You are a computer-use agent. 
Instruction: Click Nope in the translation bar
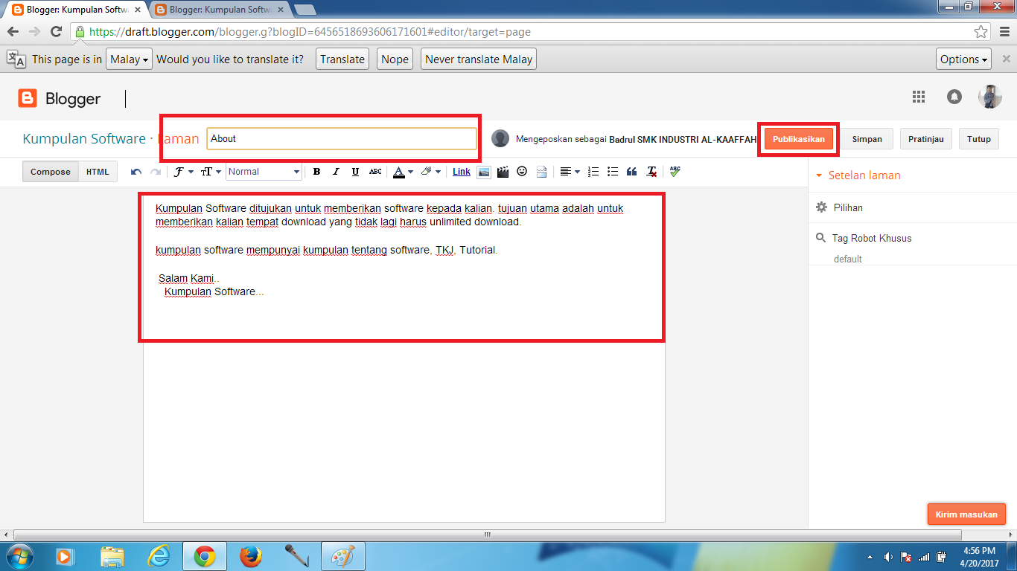(x=395, y=59)
